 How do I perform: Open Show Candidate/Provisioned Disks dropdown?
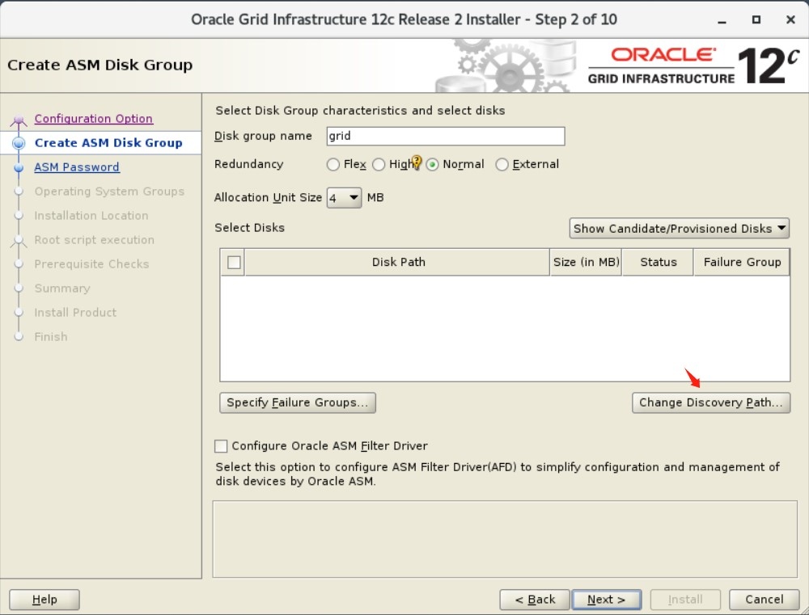(x=679, y=229)
